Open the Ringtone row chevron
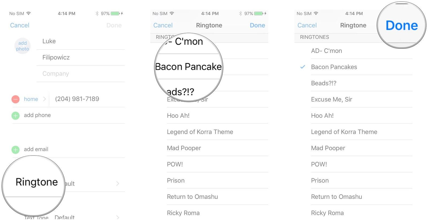 point(118,184)
